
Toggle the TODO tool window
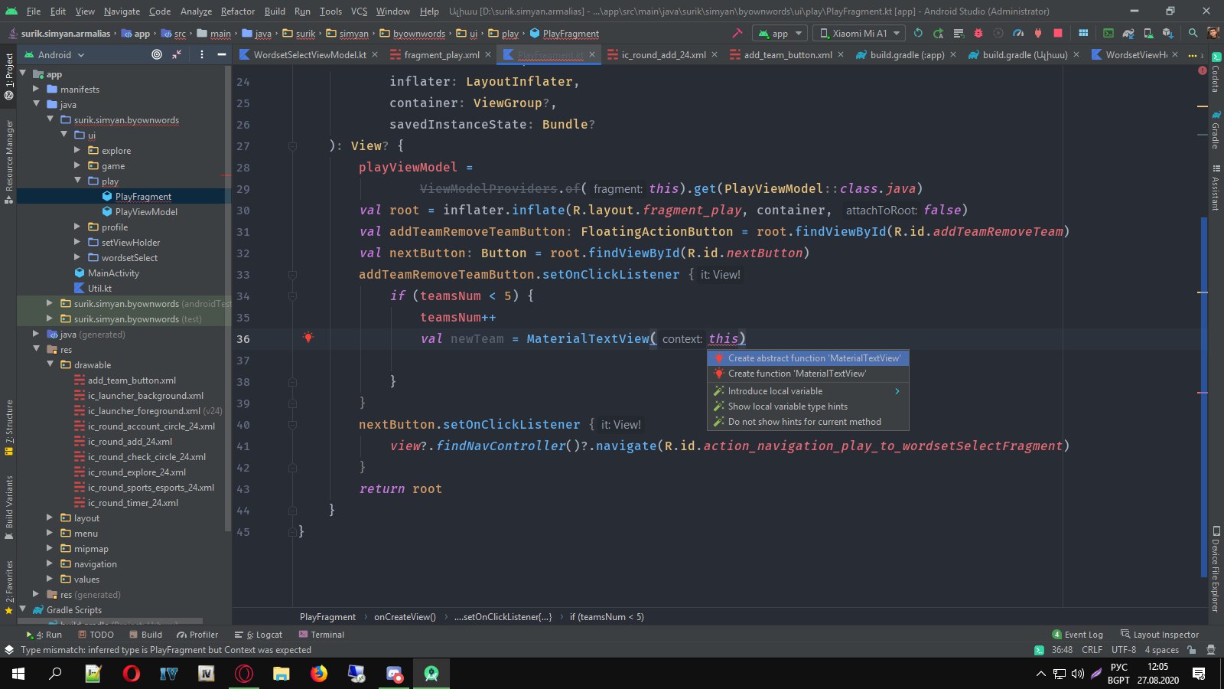point(96,635)
